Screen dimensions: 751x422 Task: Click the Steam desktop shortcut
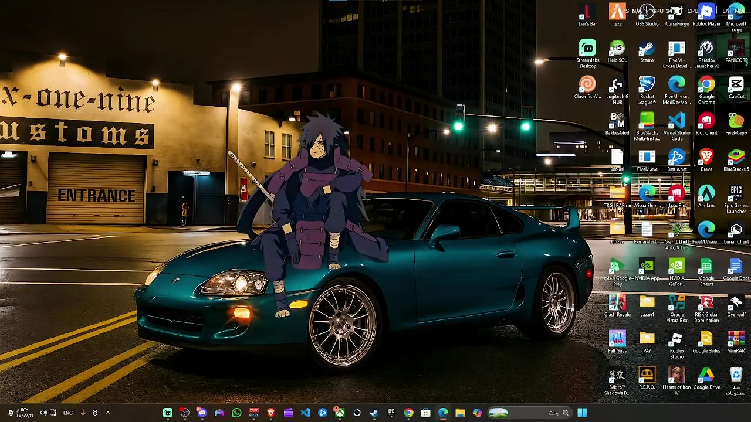(647, 52)
